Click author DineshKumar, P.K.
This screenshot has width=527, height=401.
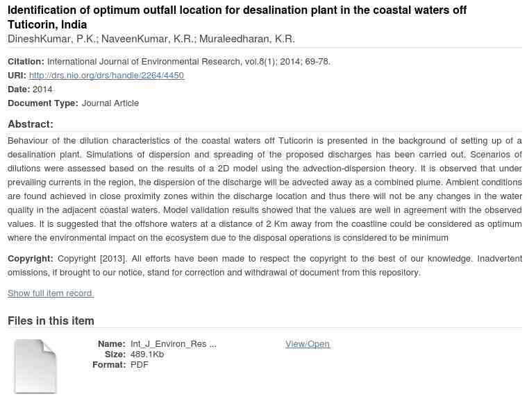coord(52,40)
